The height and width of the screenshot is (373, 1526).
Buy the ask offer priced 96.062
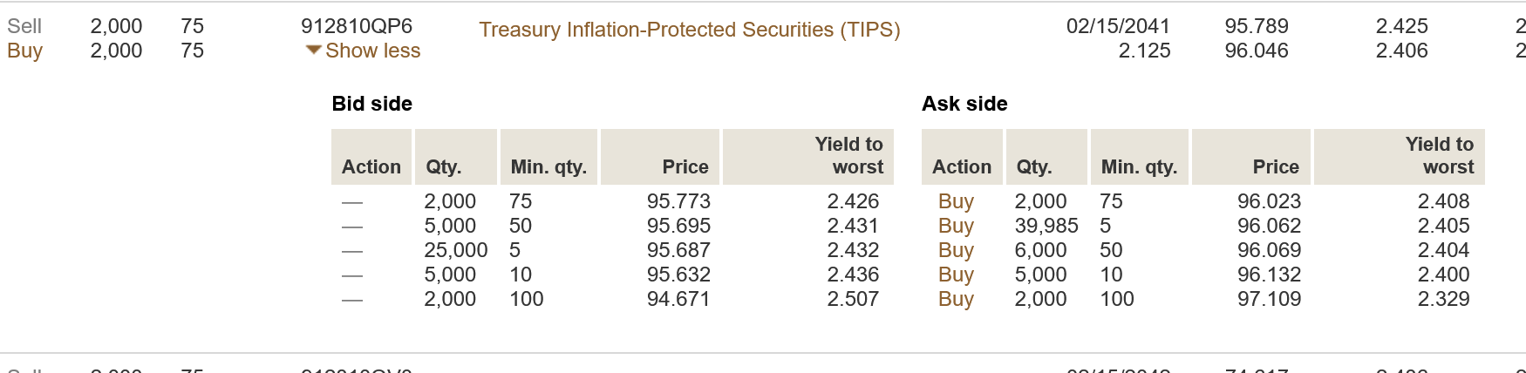pyautogui.click(x=955, y=226)
